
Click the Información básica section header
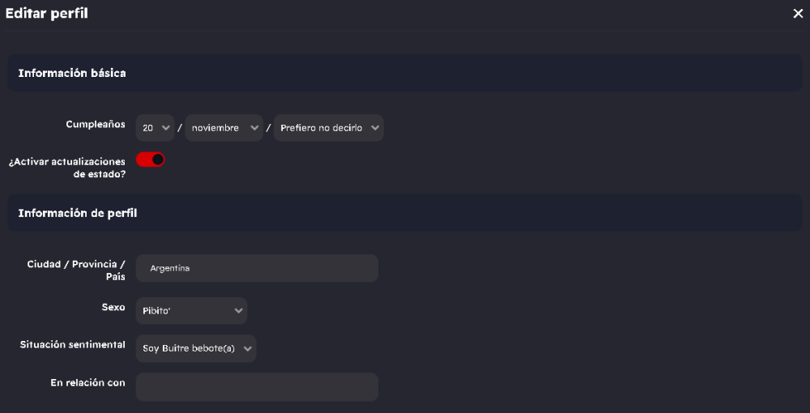(x=72, y=73)
